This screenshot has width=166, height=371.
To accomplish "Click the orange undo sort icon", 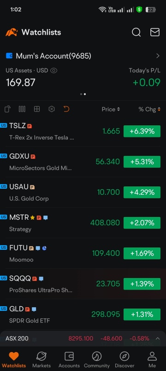I will (x=66, y=109).
